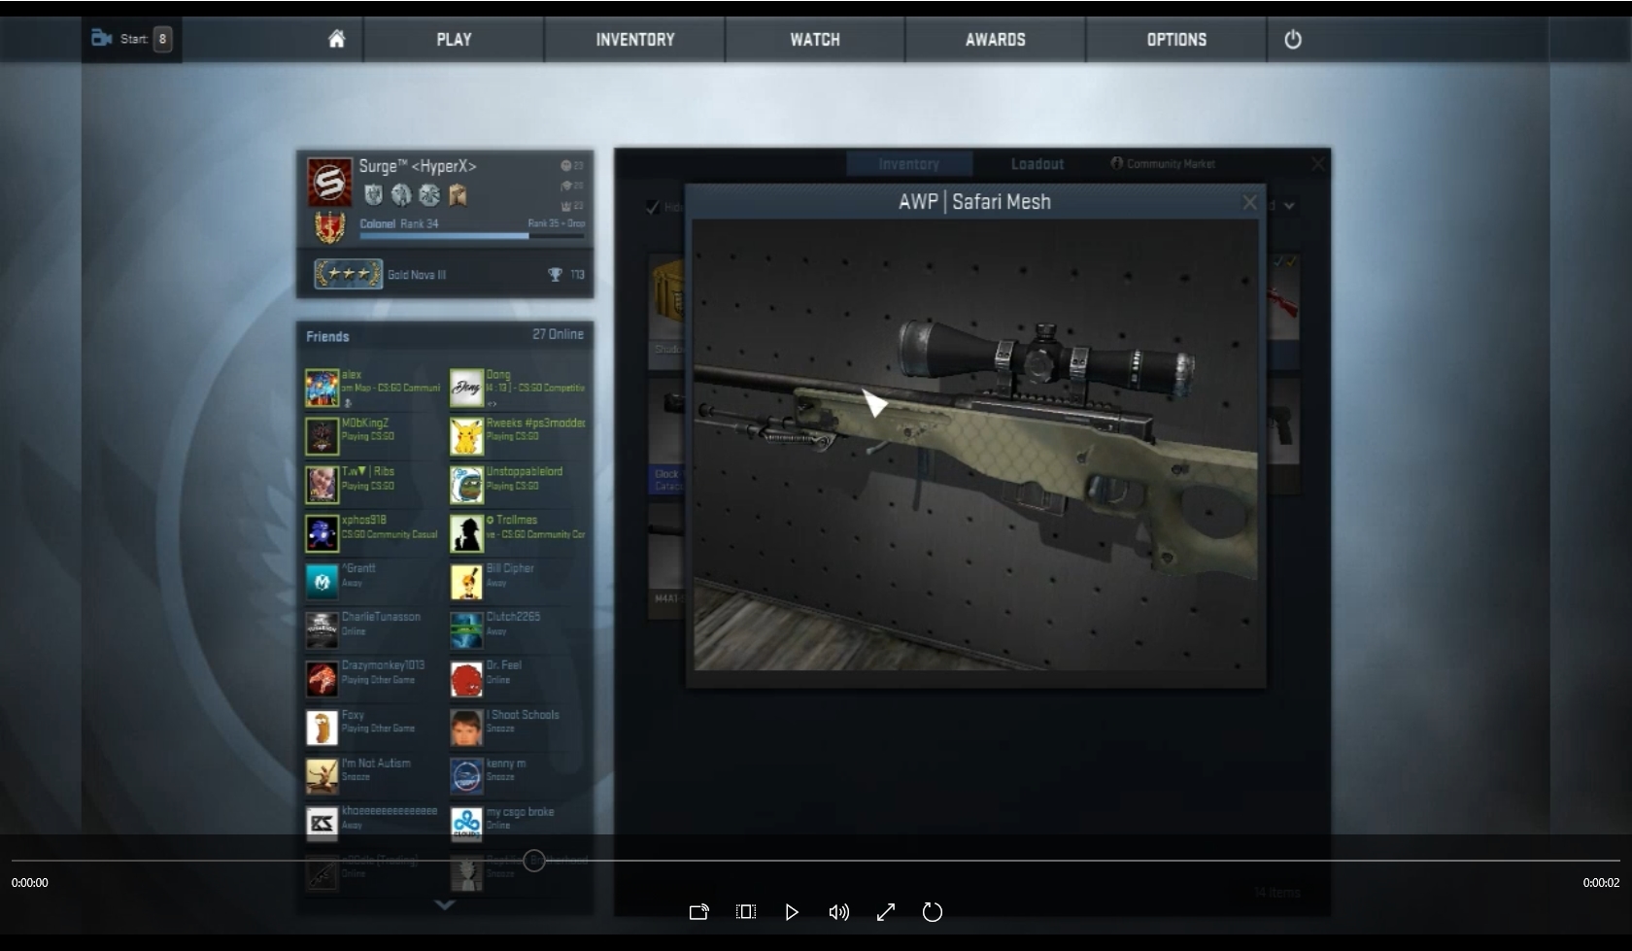Open the PLAY menu
This screenshot has width=1632, height=951.
click(454, 40)
